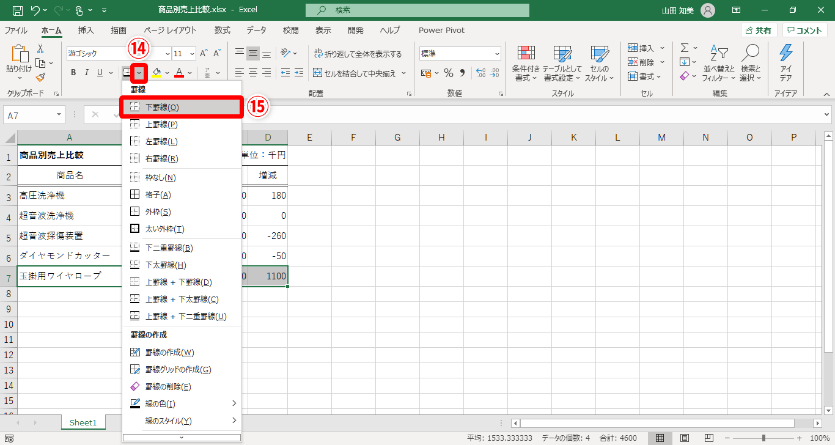The width and height of the screenshot is (835, 445).
Task: Select 罫線の削除 (erase border) option
Action: click(x=182, y=387)
